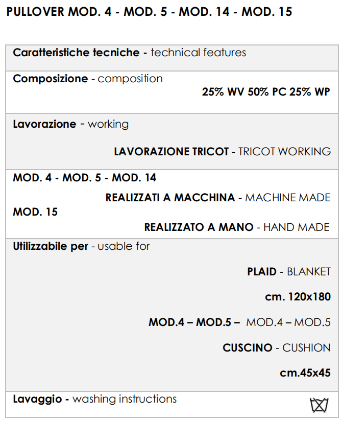Screen dimensions: 343x421
Task: Select the Caratteristiche tecniche header text
Action: [76, 53]
